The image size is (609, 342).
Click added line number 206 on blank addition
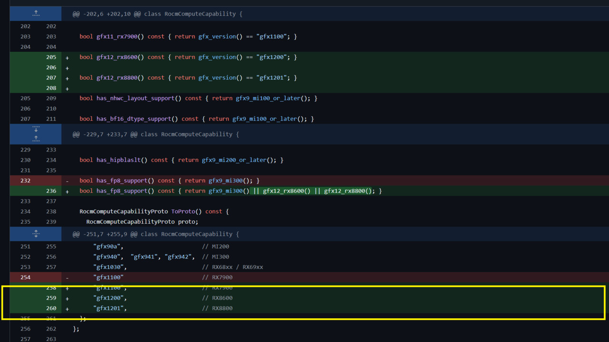pos(51,67)
